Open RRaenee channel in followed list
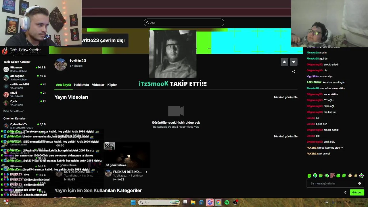Viewport: 368px width, 207px height. pos(24,69)
